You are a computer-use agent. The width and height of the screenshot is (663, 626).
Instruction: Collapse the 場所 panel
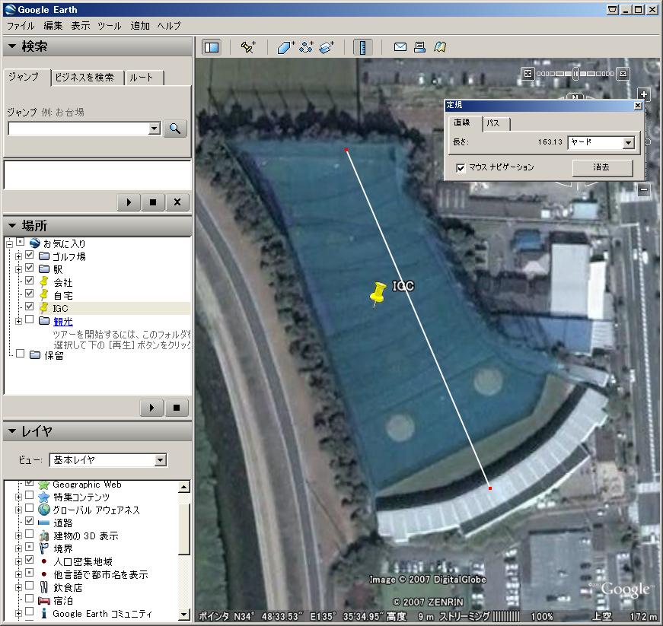12,226
